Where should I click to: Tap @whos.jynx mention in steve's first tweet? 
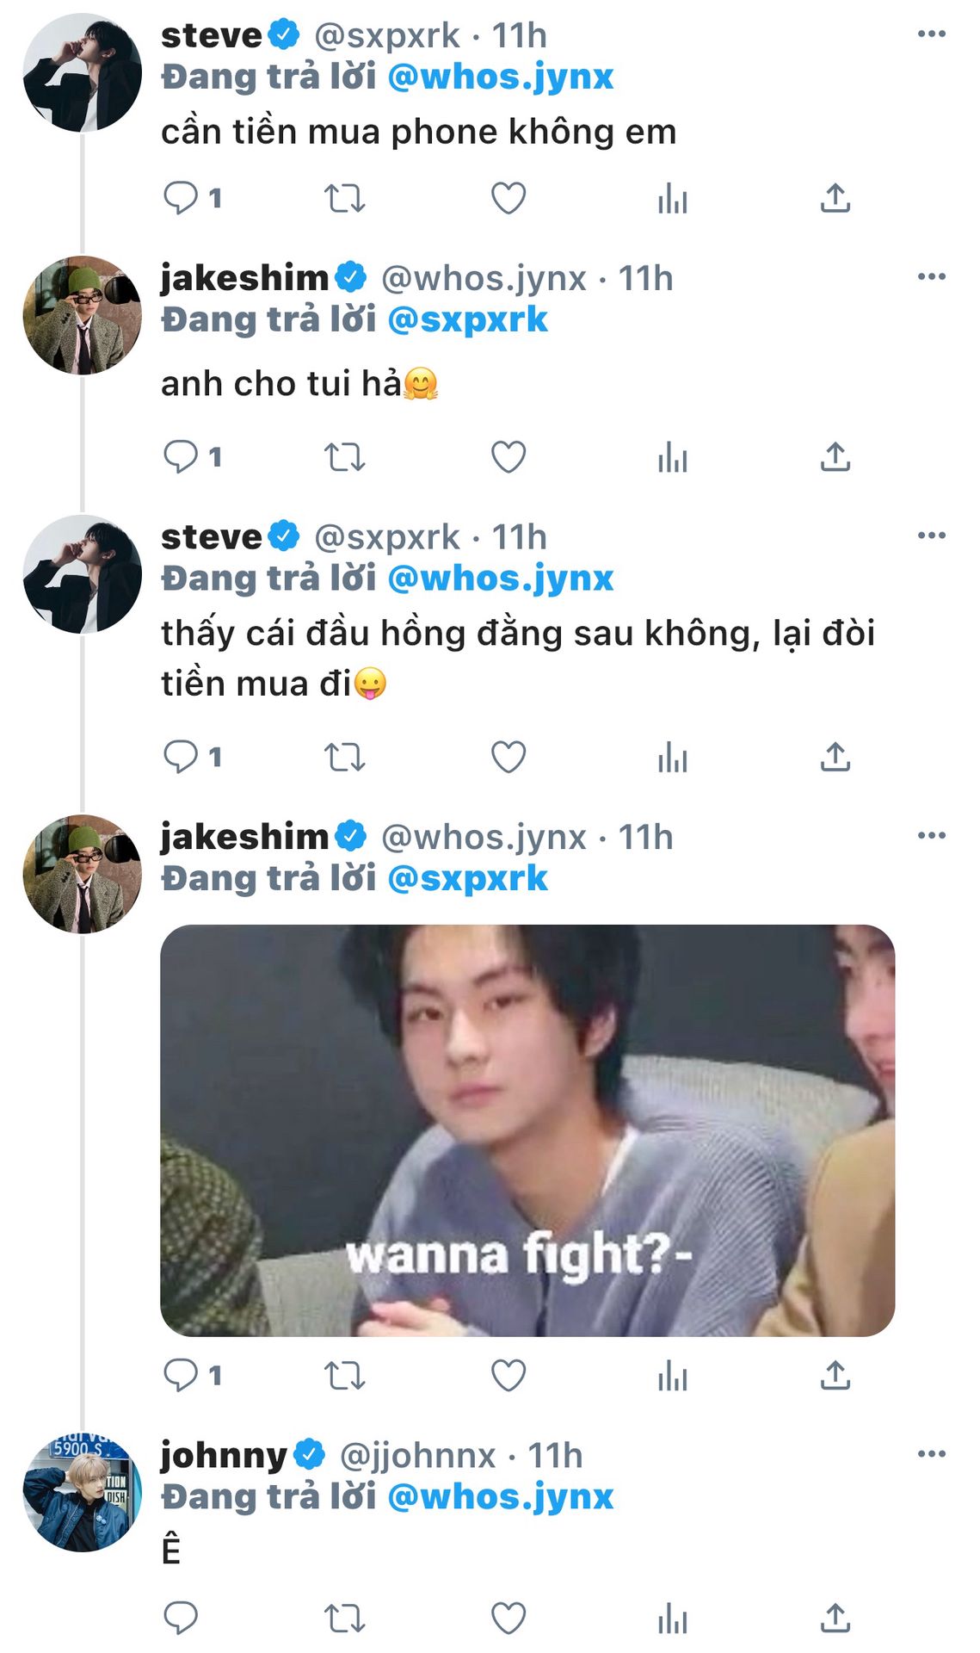point(500,77)
